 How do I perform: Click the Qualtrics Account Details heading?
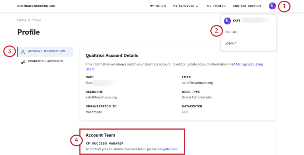[x=112, y=55]
